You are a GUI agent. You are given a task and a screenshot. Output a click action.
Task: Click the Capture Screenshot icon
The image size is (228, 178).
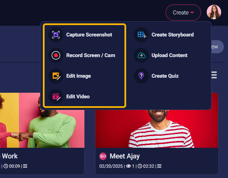pos(56,35)
